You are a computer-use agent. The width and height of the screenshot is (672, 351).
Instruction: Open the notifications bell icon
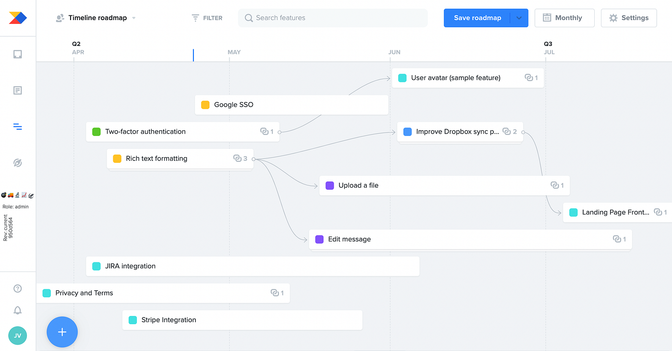pyautogui.click(x=18, y=310)
